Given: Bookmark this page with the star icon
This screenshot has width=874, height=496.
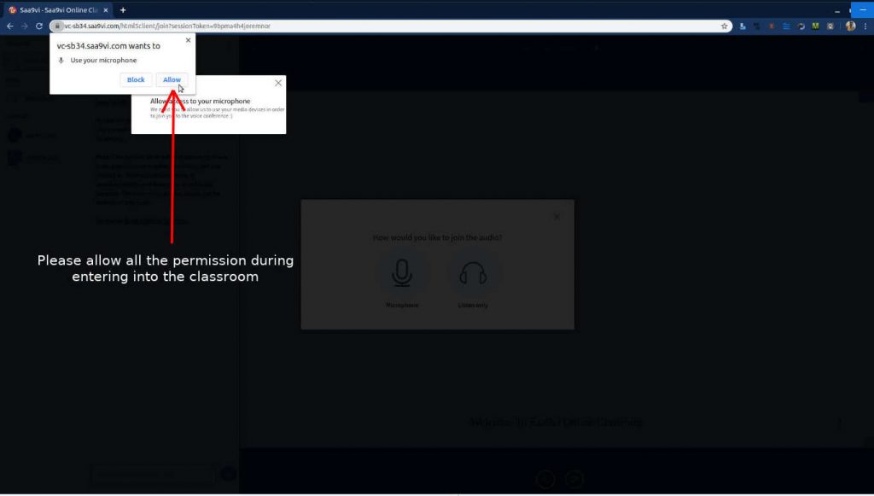Looking at the screenshot, I should pos(725,26).
